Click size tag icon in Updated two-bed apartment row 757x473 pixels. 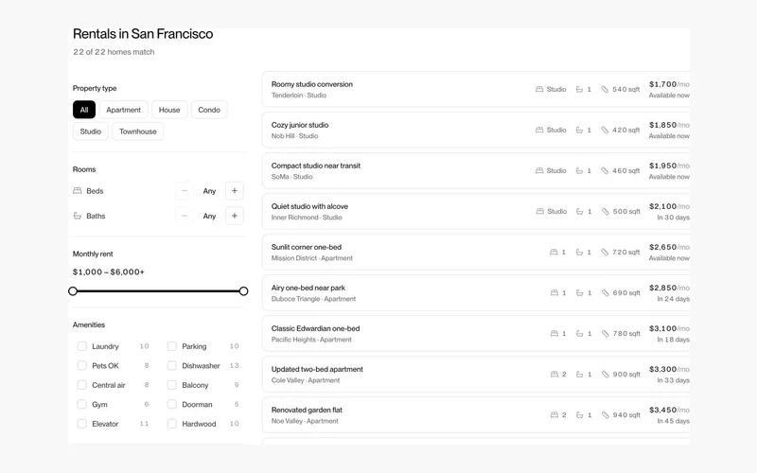[605, 374]
